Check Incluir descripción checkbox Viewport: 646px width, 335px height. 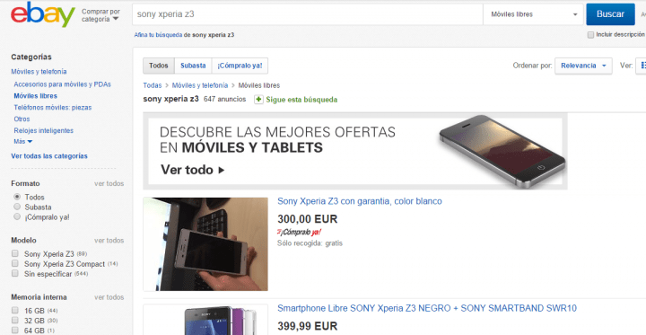tap(590, 35)
